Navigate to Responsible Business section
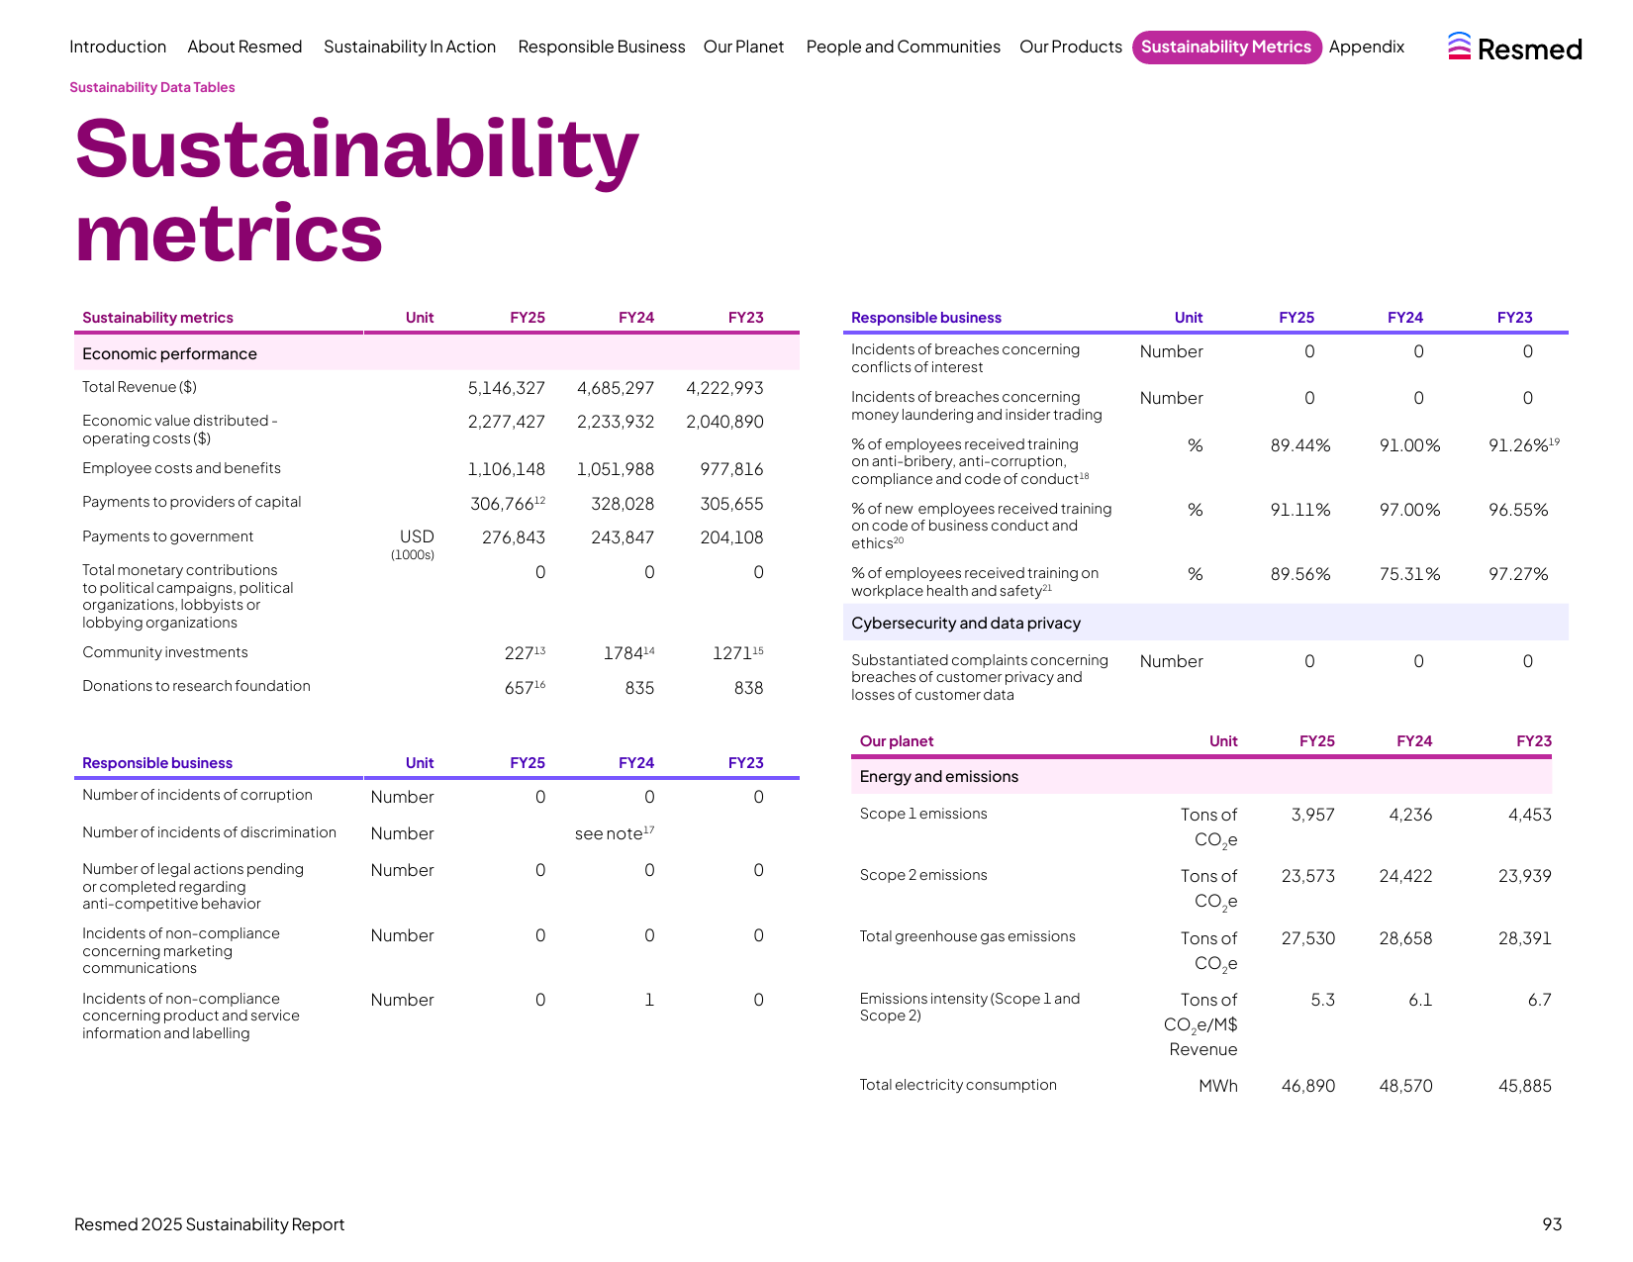The width and height of the screenshot is (1633, 1262). 602,47
